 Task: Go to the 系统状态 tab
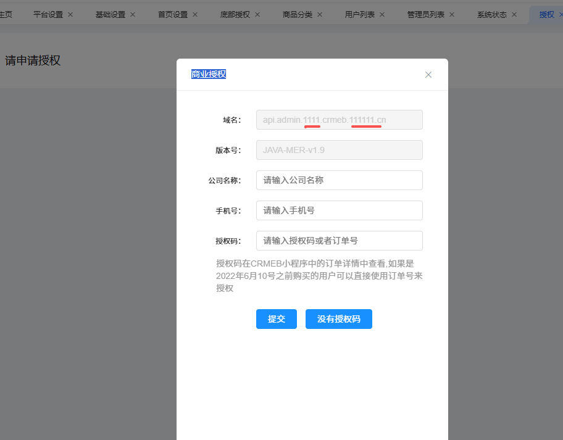tap(492, 15)
